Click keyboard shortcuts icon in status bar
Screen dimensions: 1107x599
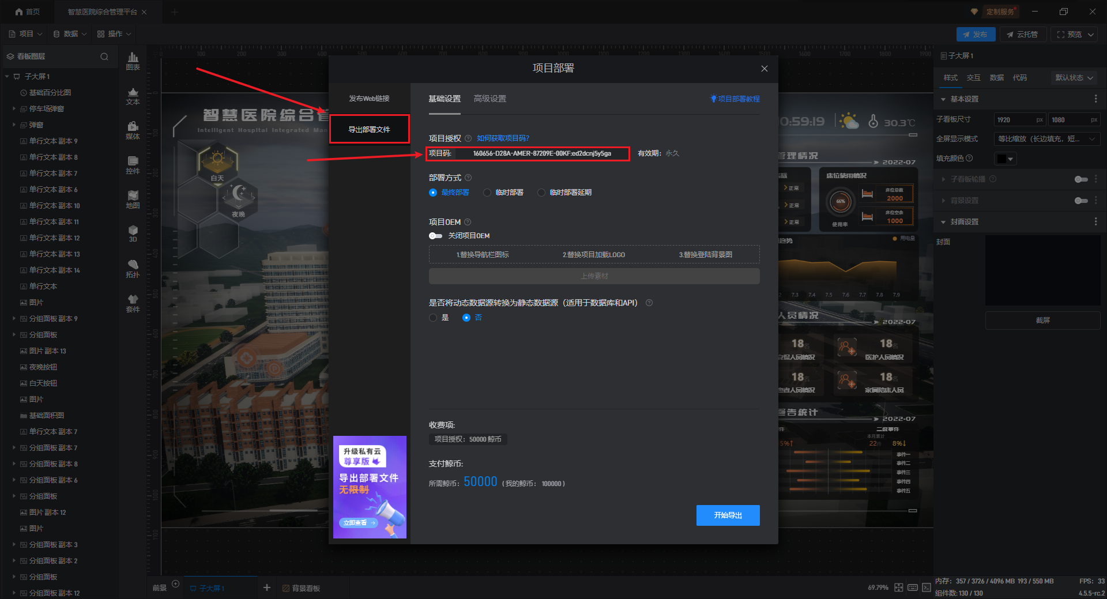913,587
